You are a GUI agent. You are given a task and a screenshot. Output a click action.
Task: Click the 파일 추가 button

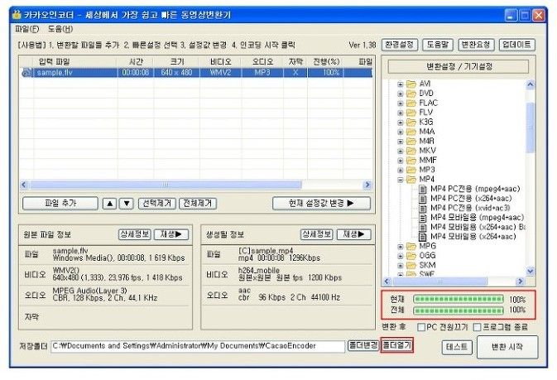pyautogui.click(x=60, y=204)
